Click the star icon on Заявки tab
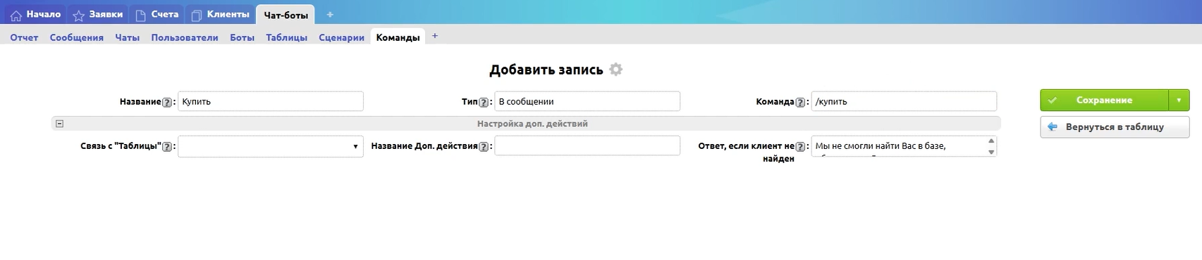Screen dimensions: 1202x260 coord(79,15)
